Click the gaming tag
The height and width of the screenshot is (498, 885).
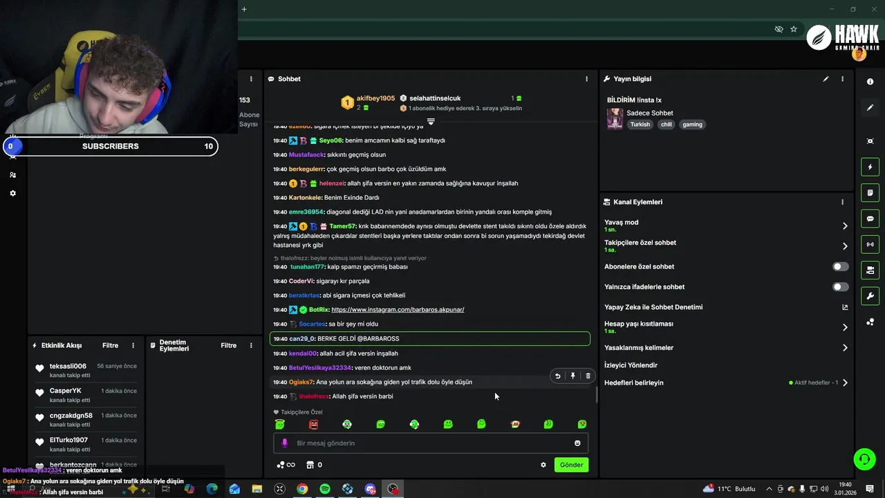[692, 124]
